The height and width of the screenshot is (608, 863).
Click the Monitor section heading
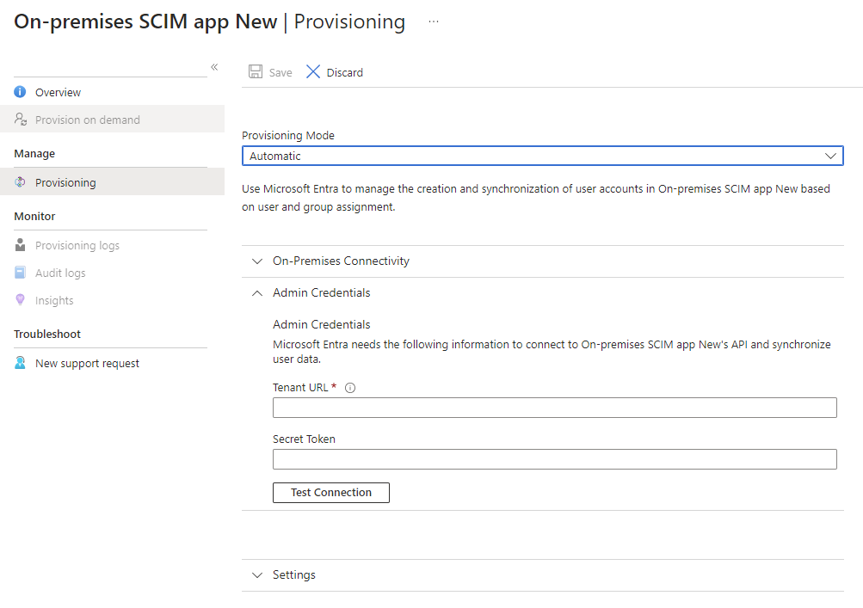point(34,216)
